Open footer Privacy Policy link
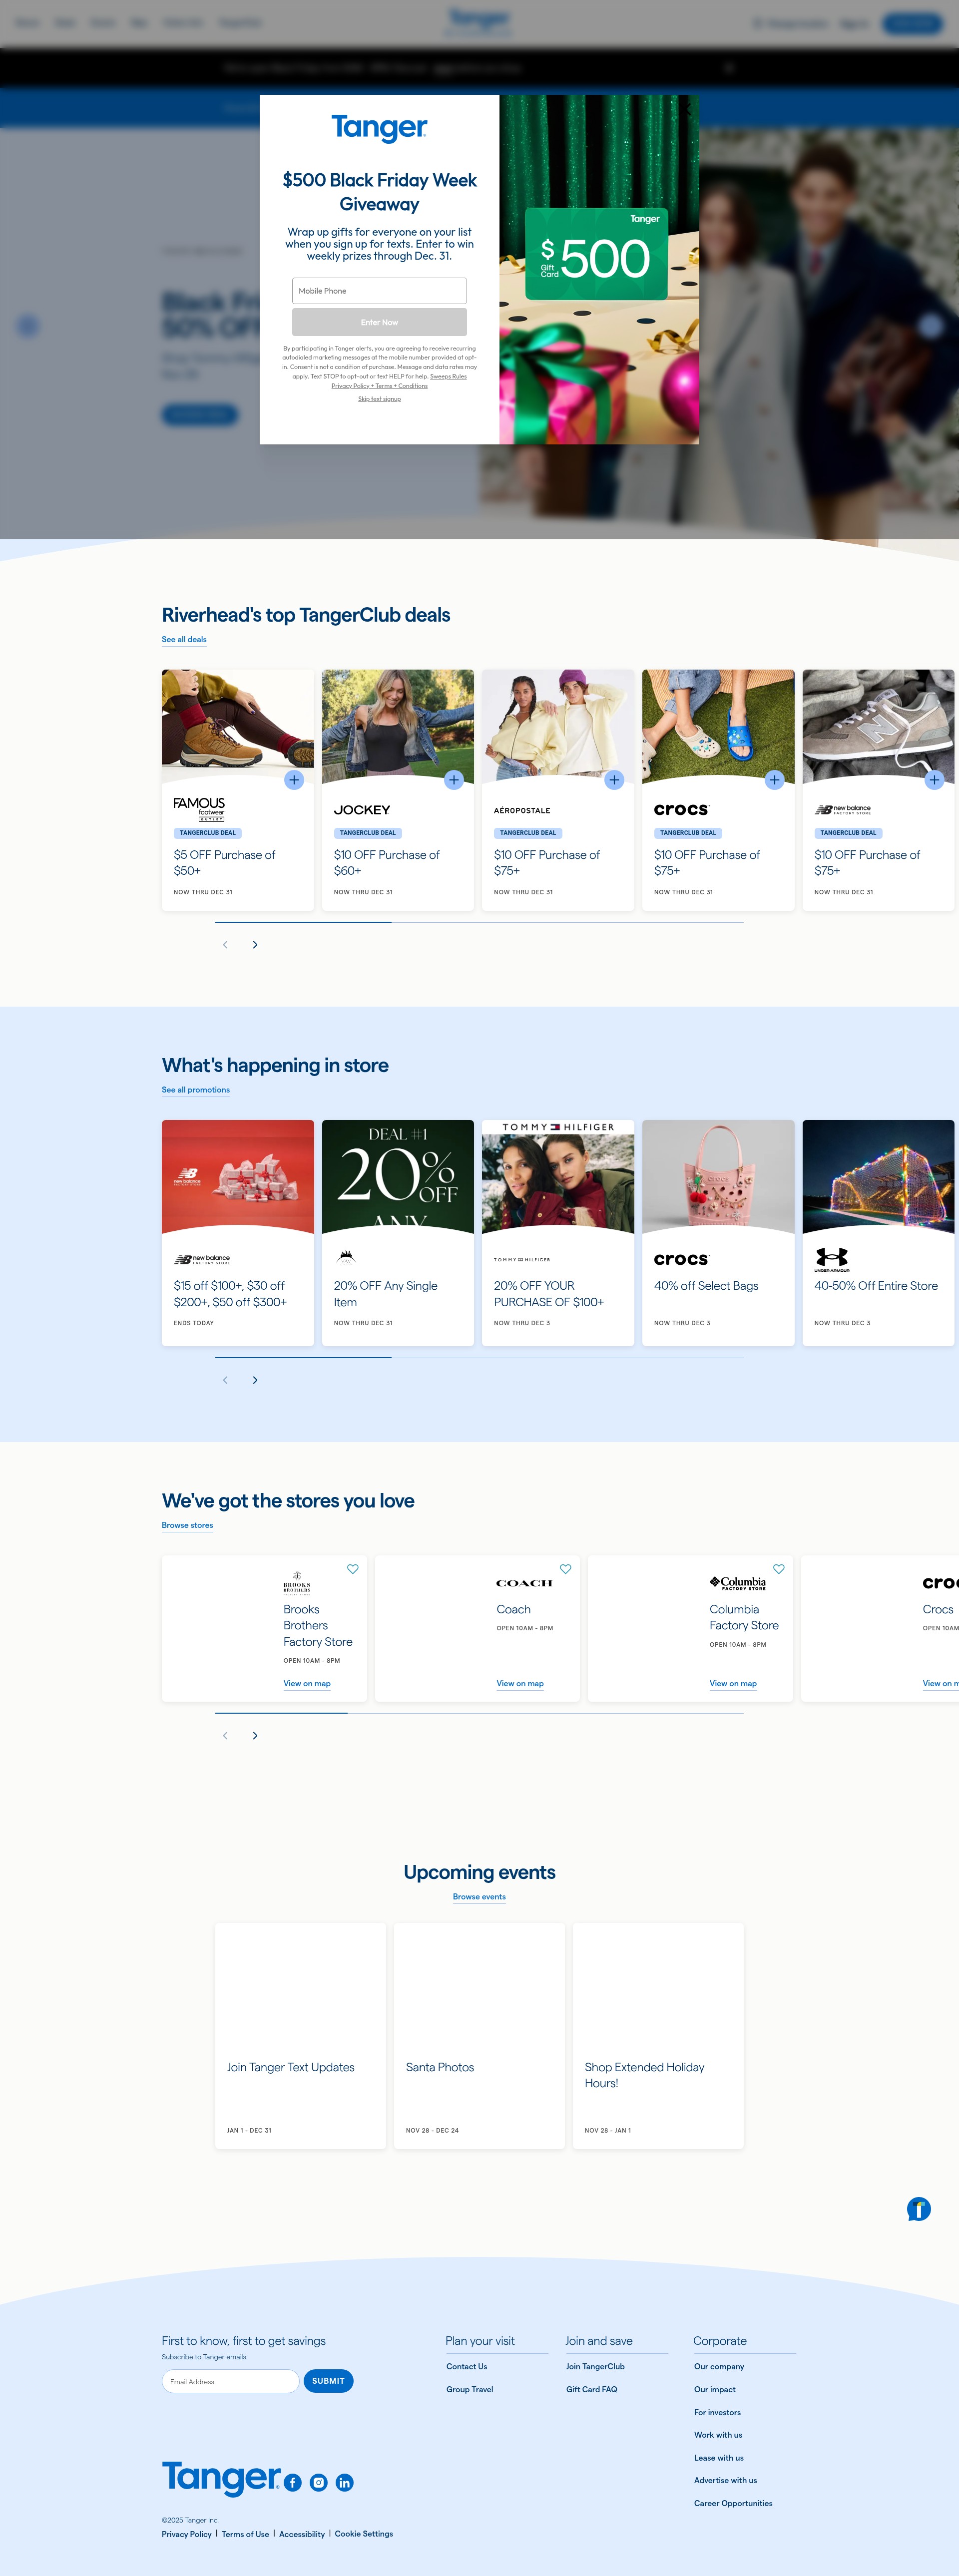This screenshot has width=959, height=2576. point(187,2534)
